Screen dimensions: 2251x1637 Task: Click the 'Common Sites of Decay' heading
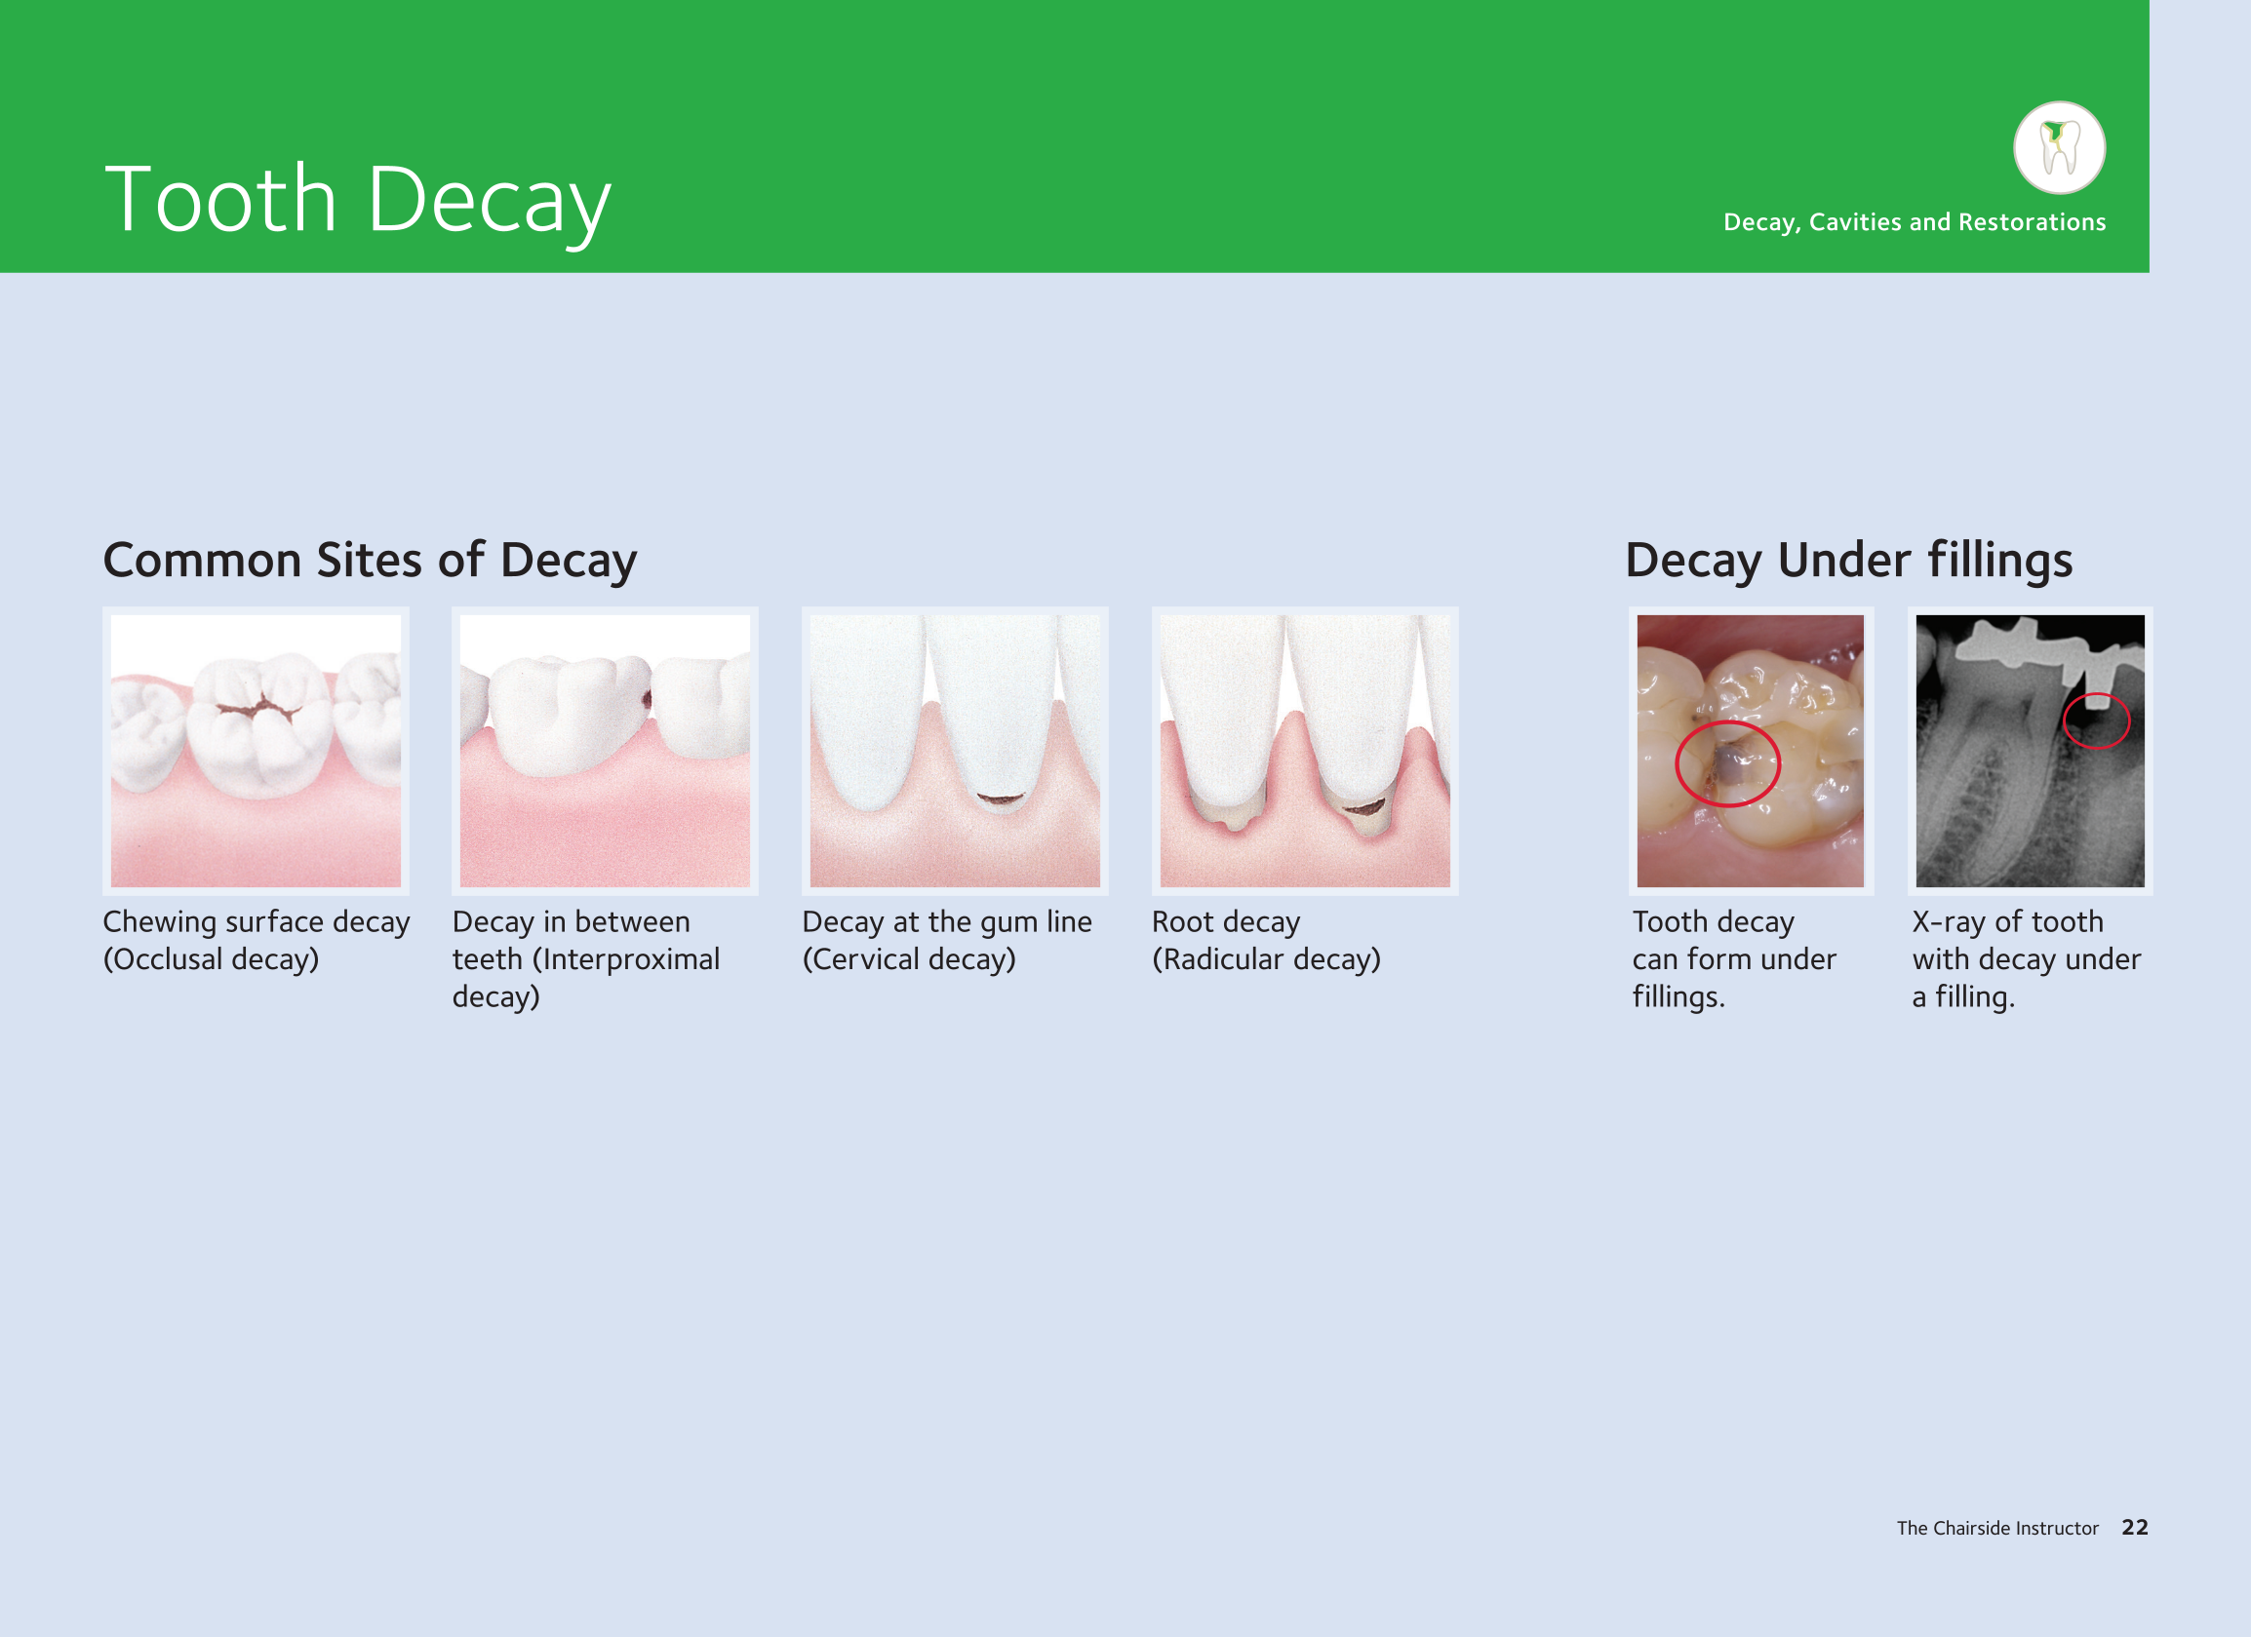click(370, 561)
